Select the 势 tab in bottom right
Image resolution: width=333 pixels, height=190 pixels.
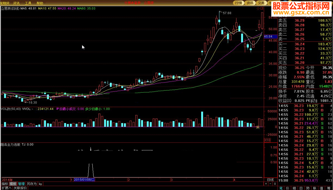pos(308,188)
